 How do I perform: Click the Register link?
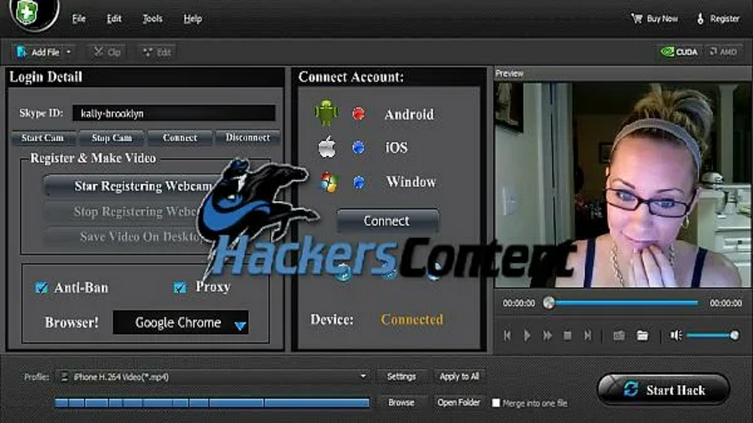[x=725, y=19]
